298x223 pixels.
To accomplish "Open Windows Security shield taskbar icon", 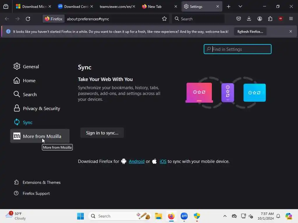I will tap(197, 216).
